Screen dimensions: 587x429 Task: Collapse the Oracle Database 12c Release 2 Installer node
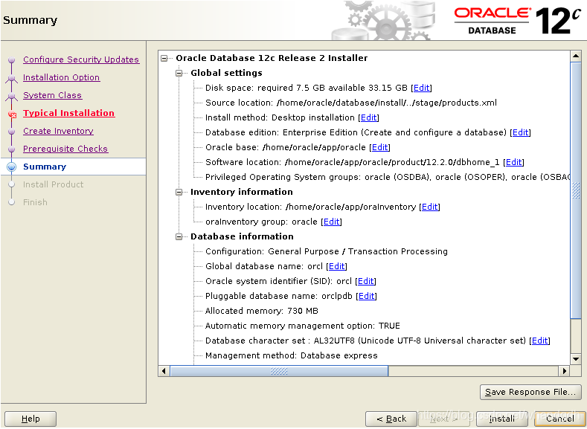pos(164,58)
